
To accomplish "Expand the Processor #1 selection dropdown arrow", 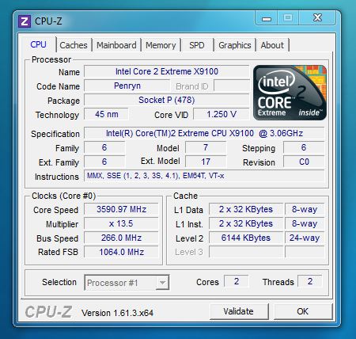I will coord(162,283).
